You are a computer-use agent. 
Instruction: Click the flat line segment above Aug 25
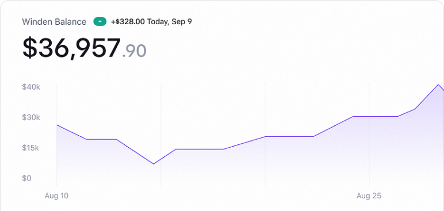click(375, 116)
